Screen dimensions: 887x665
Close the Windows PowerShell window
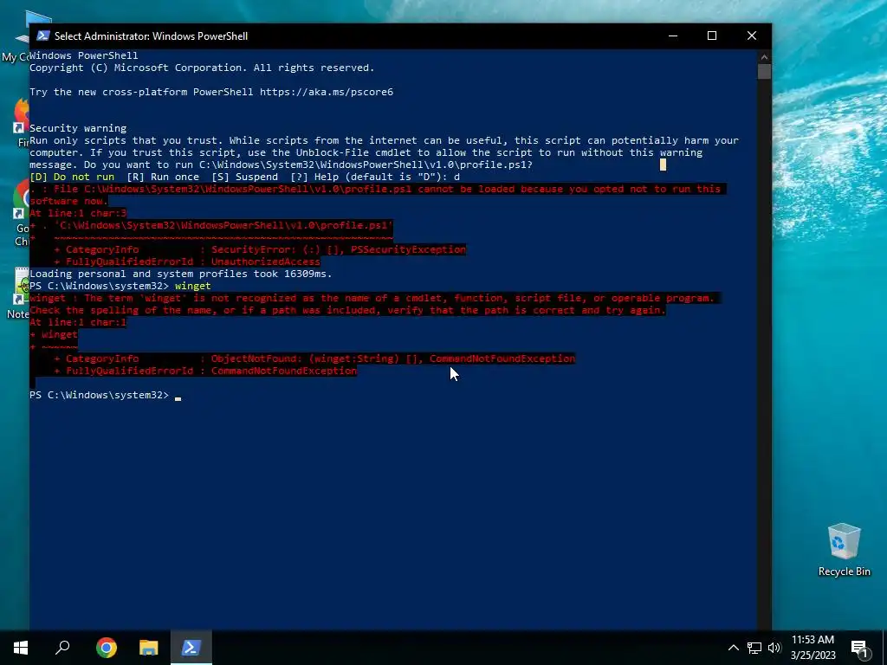click(752, 36)
